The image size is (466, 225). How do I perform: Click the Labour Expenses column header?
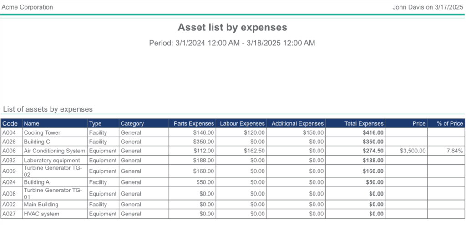pos(242,123)
